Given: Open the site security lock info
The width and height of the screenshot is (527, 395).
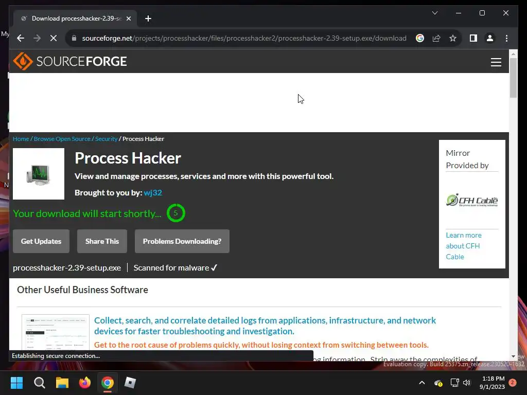Looking at the screenshot, I should [74, 38].
